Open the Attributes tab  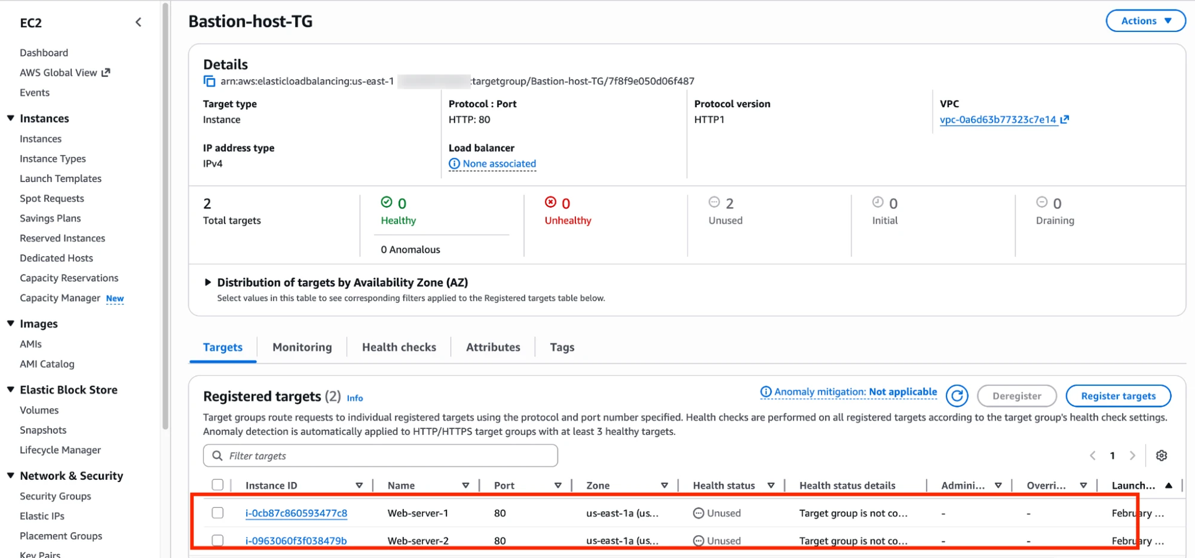point(493,347)
